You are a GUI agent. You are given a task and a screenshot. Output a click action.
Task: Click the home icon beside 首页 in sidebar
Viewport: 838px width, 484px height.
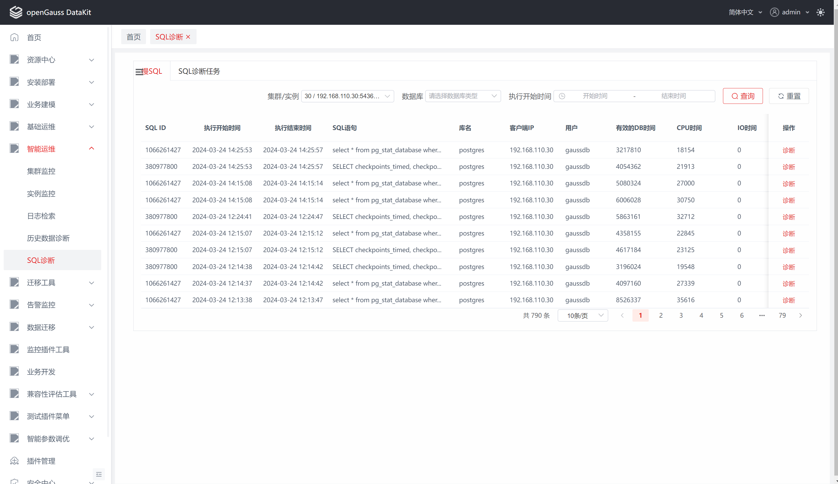click(x=14, y=37)
